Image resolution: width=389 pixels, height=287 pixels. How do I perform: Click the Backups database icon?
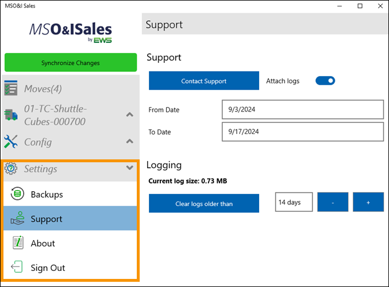click(x=17, y=193)
